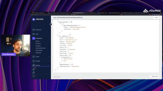Click the browser back arrow
The width and height of the screenshot is (163, 91).
(x=32, y=15)
